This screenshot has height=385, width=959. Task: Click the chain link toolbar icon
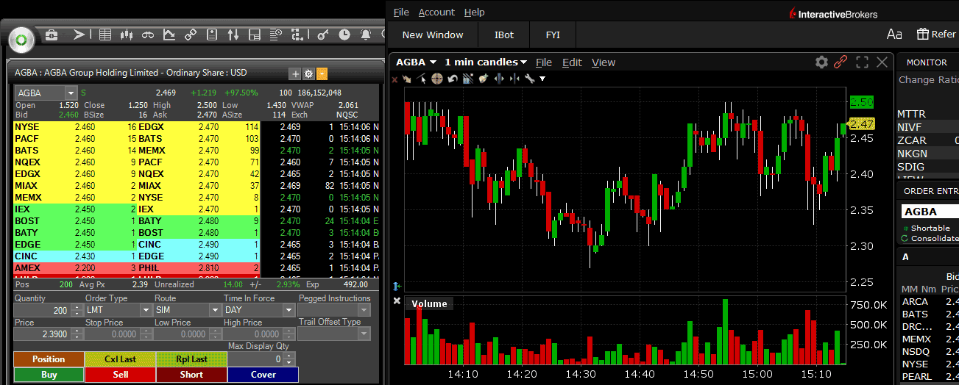(x=190, y=35)
